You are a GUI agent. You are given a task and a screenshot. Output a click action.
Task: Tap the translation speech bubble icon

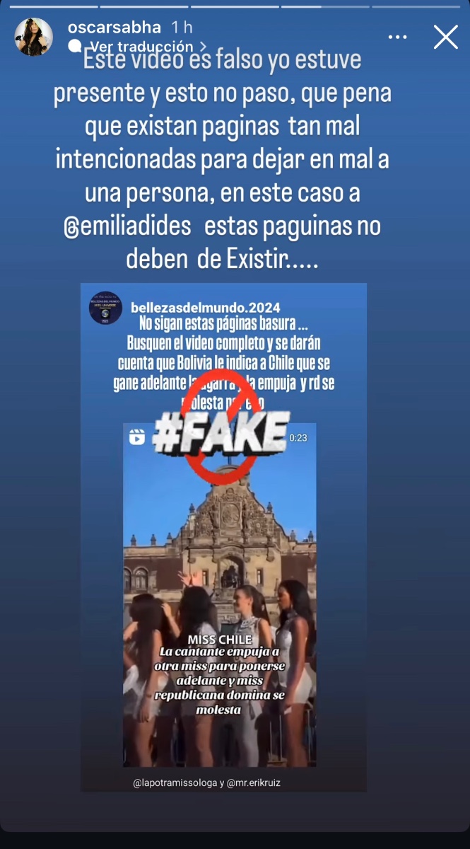click(74, 45)
